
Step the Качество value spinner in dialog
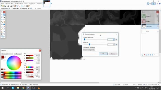114,44
